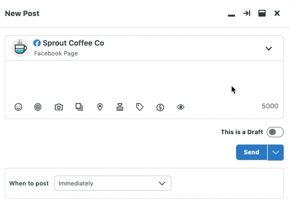
Task: Close the New Post composer
Action: pos(277,13)
